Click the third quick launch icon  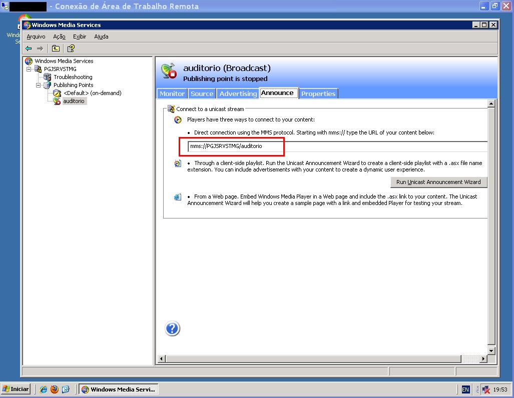coord(66,389)
